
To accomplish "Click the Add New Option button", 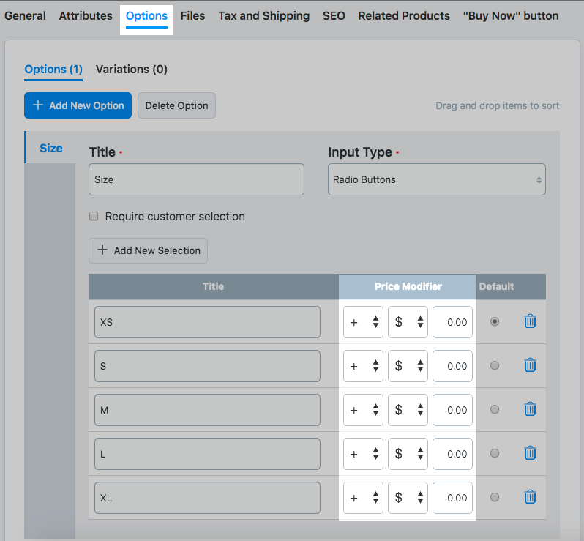I will click(78, 105).
